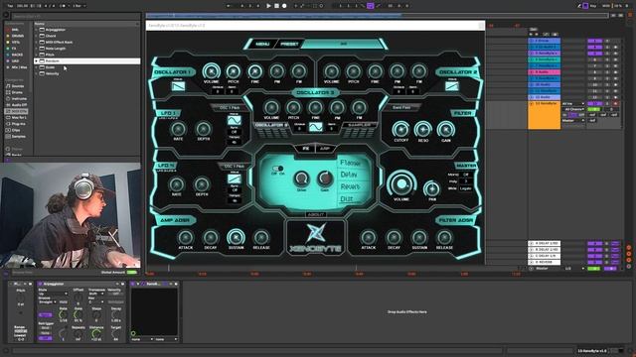Viewport: 636px width, 357px height.
Task: Turn Oscillator 1 Volume knob
Action: tap(211, 71)
